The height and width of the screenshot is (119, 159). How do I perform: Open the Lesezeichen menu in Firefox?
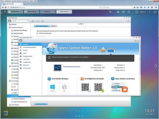(25, 1)
